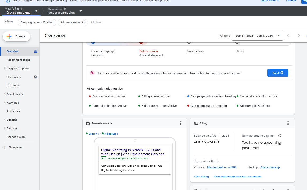Click Next automatic payment help icon
Image resolution: width=307 pixels, height=190 pixels.
point(280,136)
